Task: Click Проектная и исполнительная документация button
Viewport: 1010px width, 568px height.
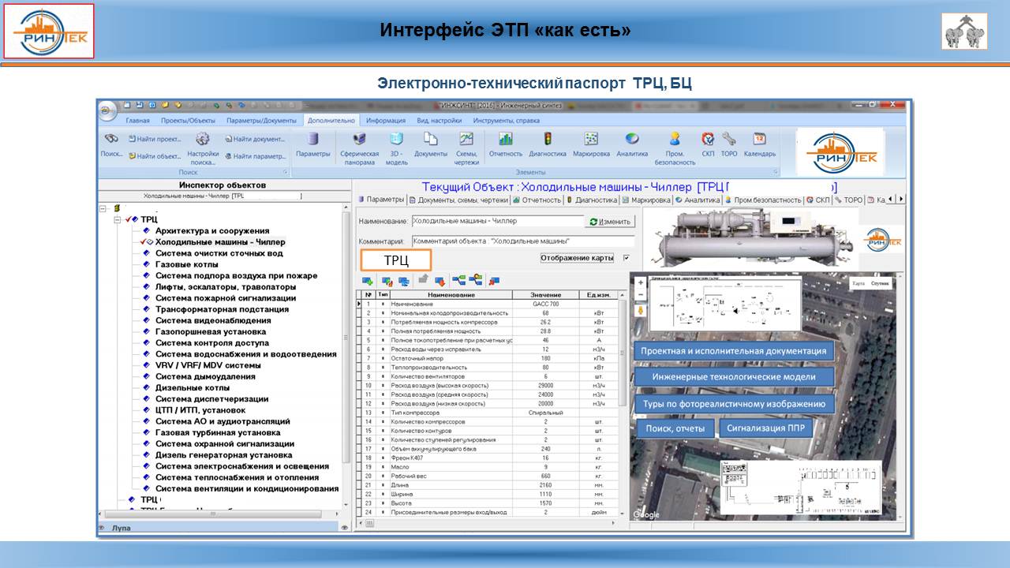Action: click(x=733, y=351)
